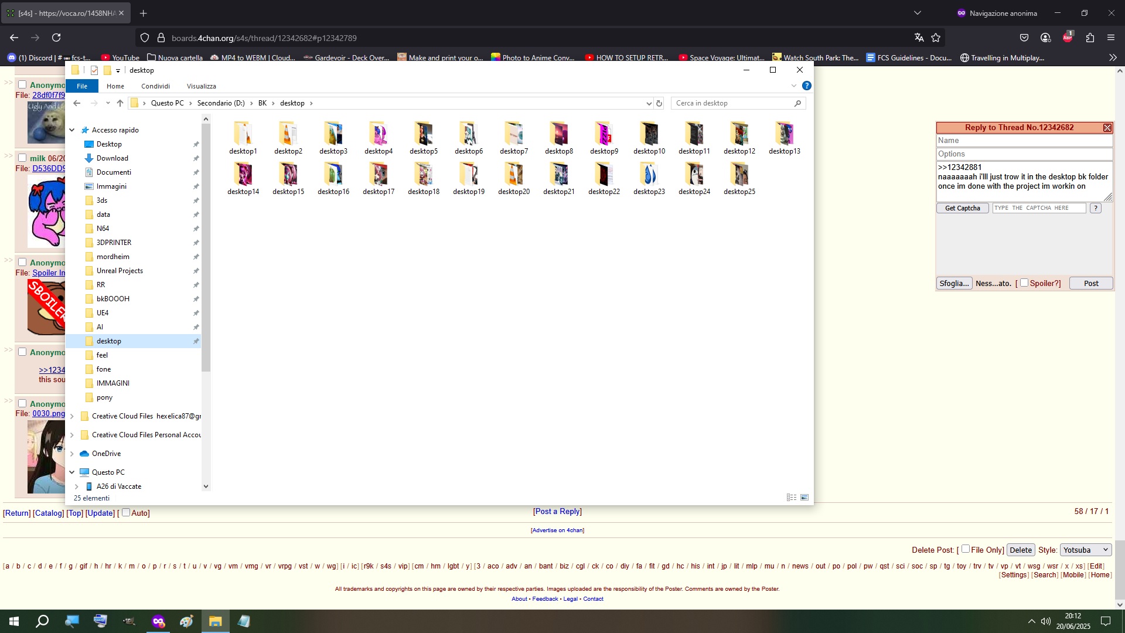1125x633 pixels.
Task: Open the File ribbon tab
Action: tap(82, 86)
